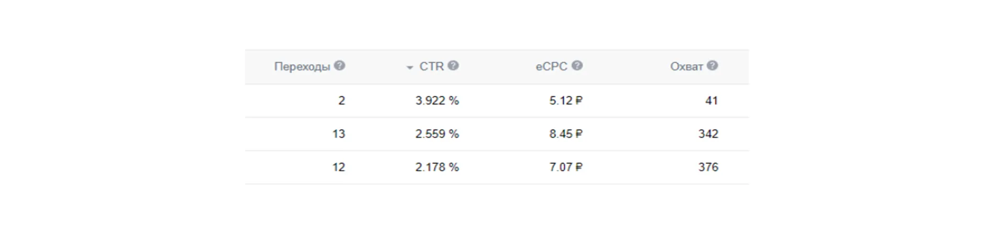Click the 12 clicks cell

(x=338, y=167)
